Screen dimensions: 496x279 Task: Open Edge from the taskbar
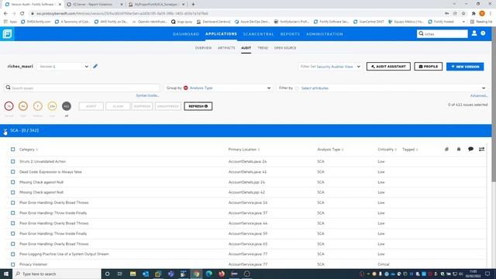click(x=208, y=274)
